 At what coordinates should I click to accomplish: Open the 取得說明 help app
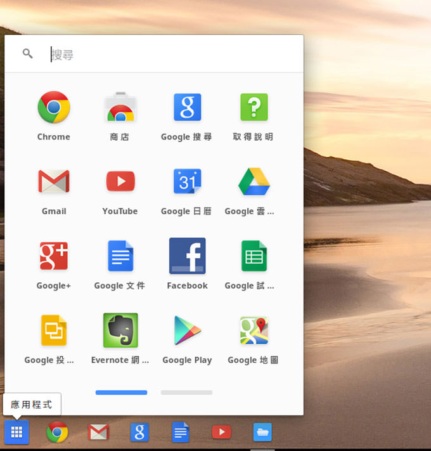[x=254, y=108]
